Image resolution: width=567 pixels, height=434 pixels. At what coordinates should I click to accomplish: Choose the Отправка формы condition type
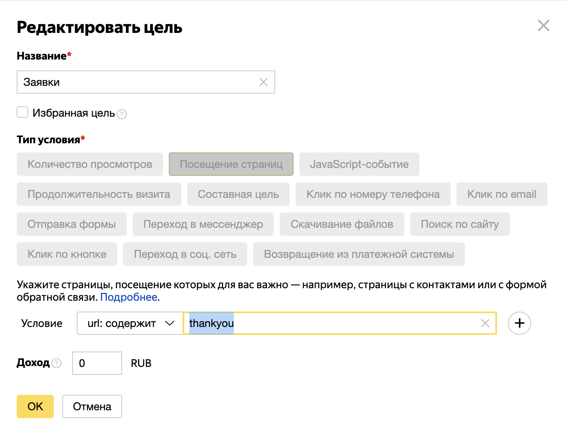72,224
